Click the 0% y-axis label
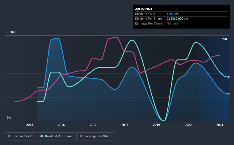Screen dimensions: 234x145 (x=9, y=118)
